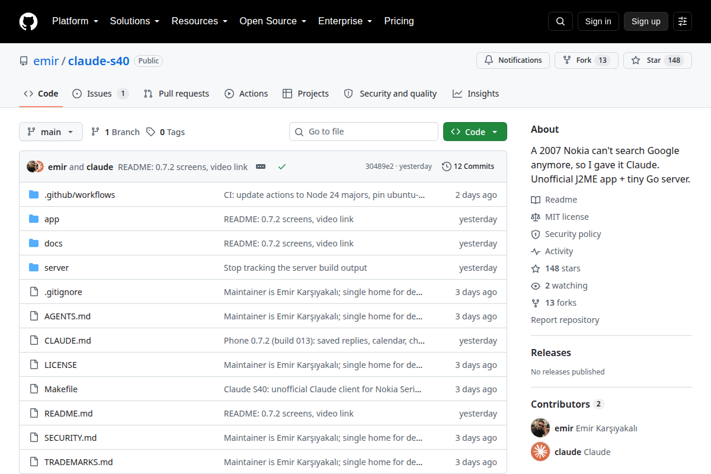Click the MIT license link
The width and height of the screenshot is (711, 474).
click(x=567, y=217)
